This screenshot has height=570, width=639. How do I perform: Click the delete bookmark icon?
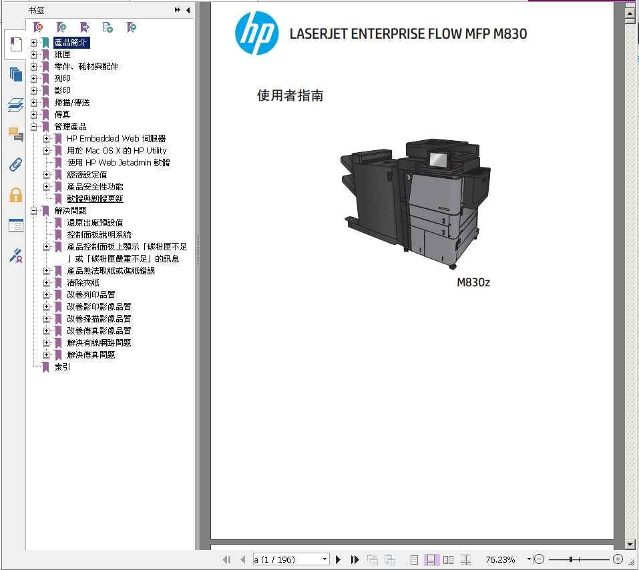pyautogui.click(x=38, y=27)
